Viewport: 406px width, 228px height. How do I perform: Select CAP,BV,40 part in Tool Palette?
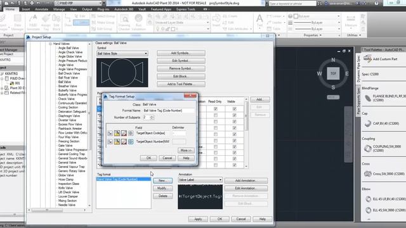coord(381,123)
